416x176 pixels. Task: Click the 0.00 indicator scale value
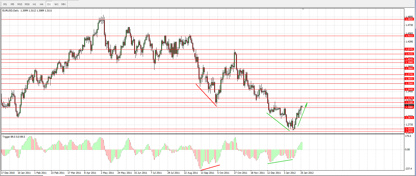pos(408,150)
